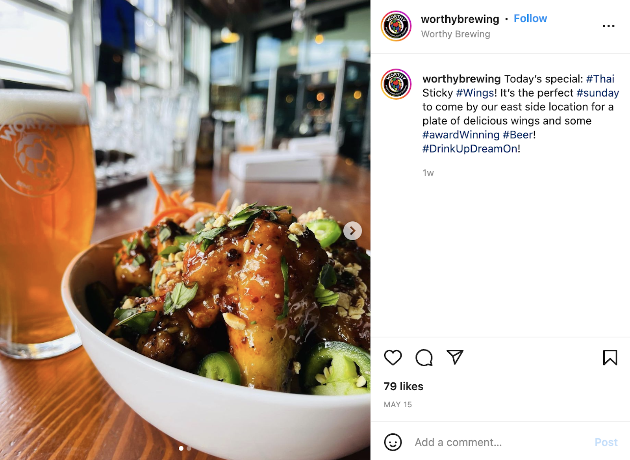
Task: Open the #DrinkUpDreamOn hashtag
Action: point(470,149)
